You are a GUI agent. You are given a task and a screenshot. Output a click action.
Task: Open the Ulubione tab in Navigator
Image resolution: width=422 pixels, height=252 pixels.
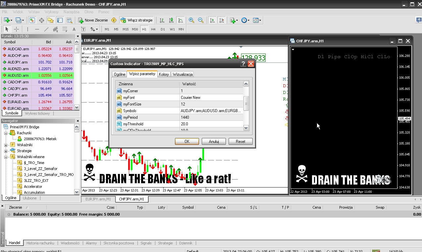(x=30, y=198)
